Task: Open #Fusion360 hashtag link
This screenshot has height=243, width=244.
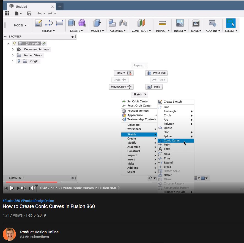Action: 11,201
